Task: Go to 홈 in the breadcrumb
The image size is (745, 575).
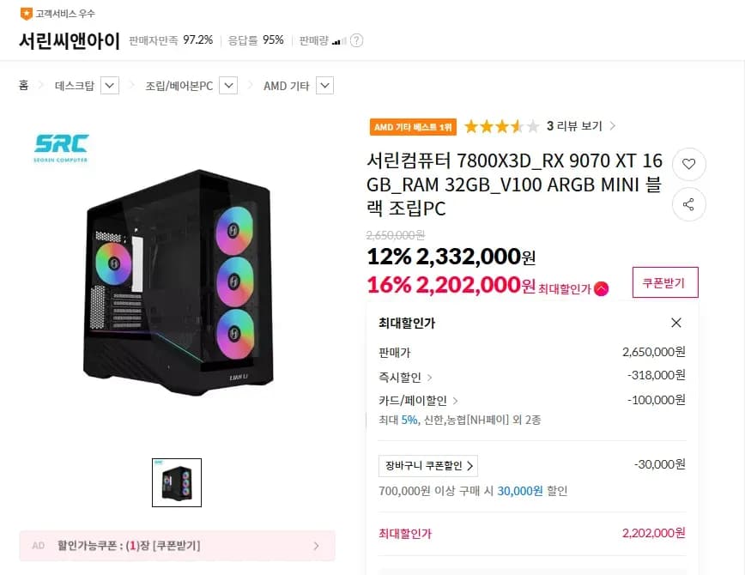Action: (x=23, y=86)
